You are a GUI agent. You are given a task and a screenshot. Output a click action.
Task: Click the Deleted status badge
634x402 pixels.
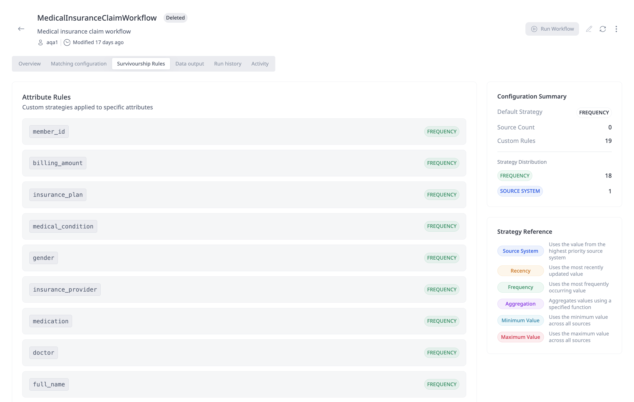click(x=175, y=18)
